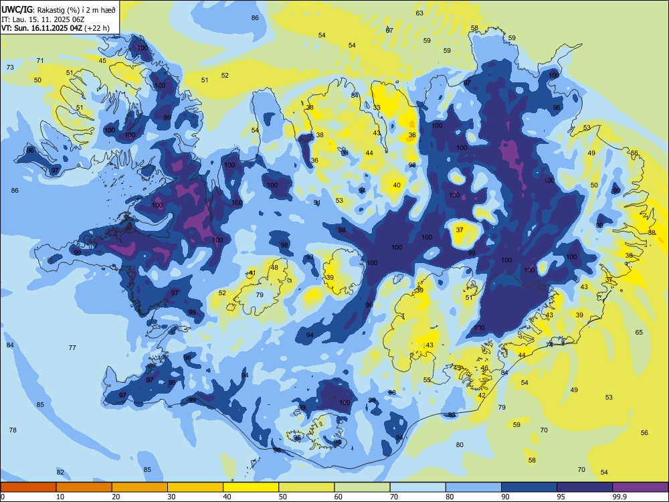Viewport: 669px width, 502px height.
Task: Click the map value '73' off the northwest coast
Action: click(10, 67)
